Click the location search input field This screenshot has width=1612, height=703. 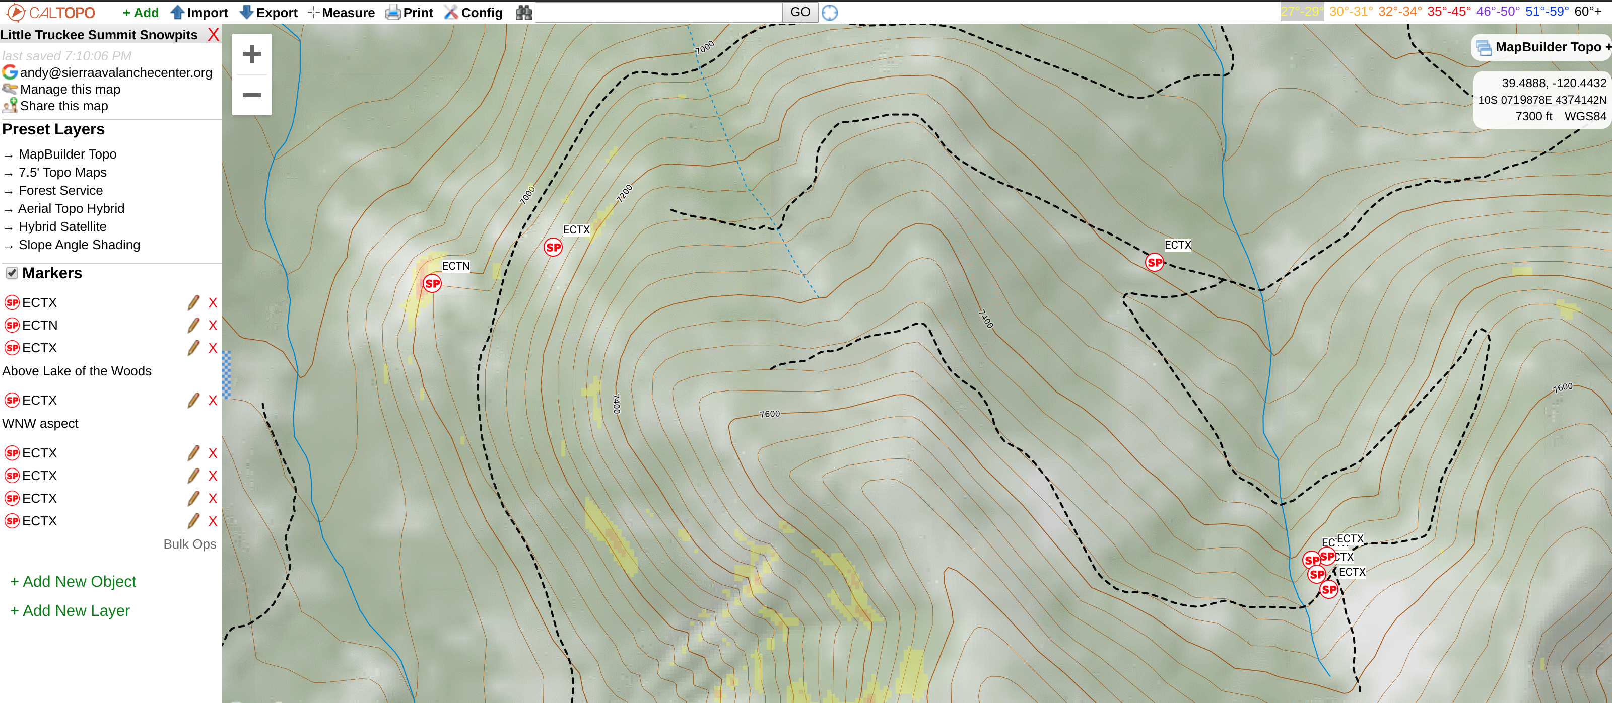tap(658, 12)
